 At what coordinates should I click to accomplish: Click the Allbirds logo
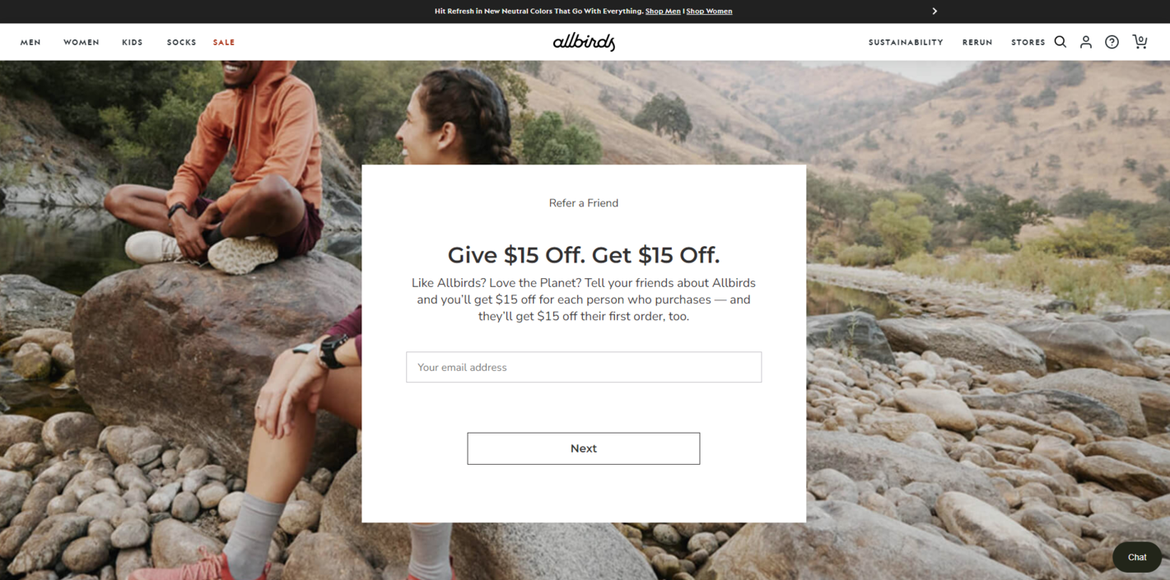584,42
